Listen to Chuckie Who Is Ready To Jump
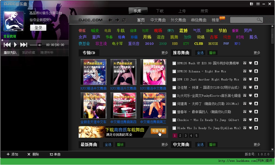 245,120
